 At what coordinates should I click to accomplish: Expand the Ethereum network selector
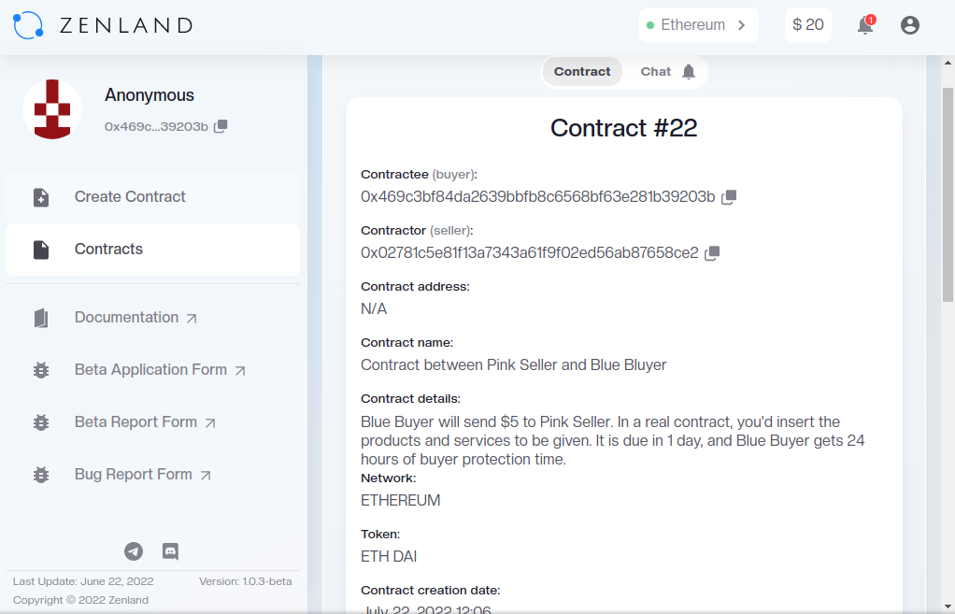[699, 25]
